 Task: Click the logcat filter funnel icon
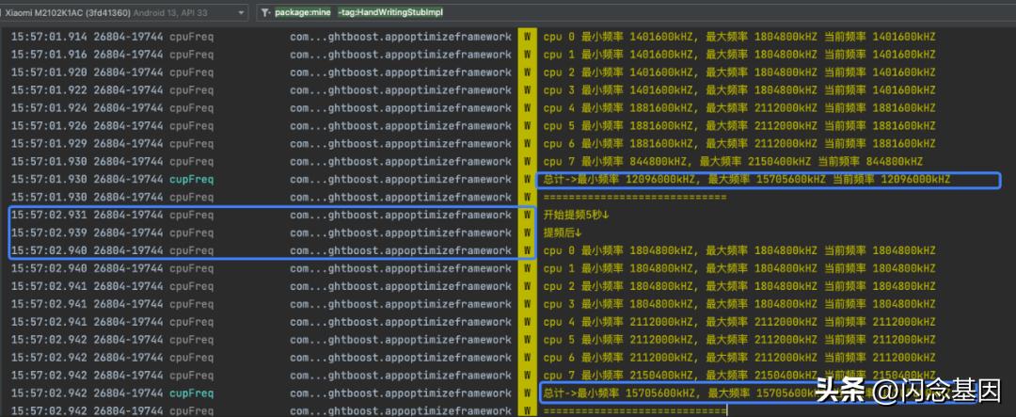point(265,12)
